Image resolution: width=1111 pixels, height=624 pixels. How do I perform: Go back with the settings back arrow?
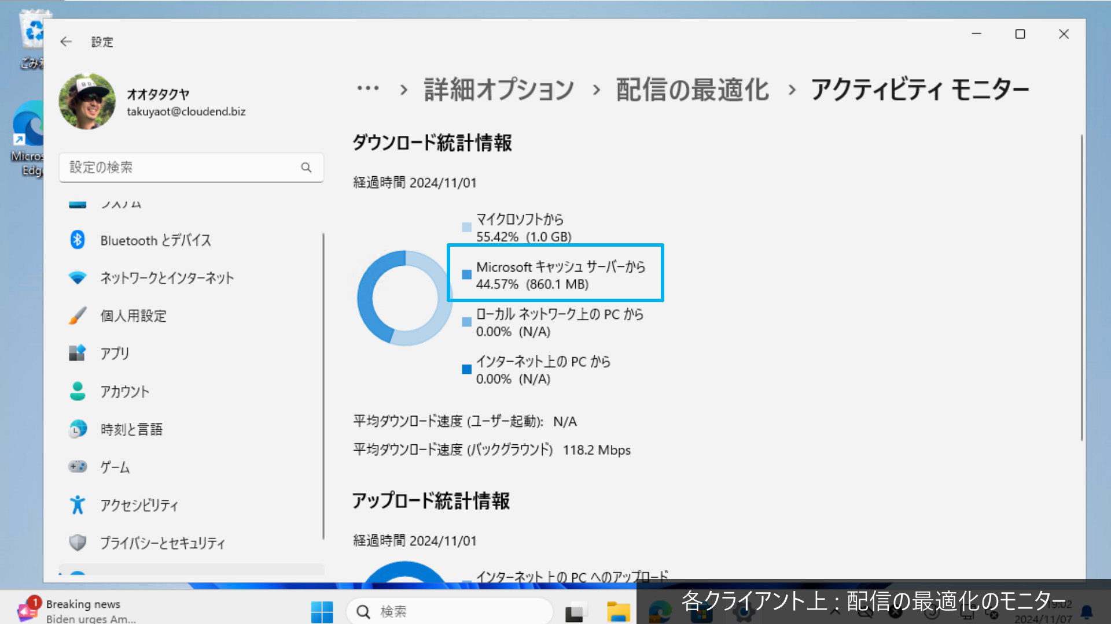(66, 42)
